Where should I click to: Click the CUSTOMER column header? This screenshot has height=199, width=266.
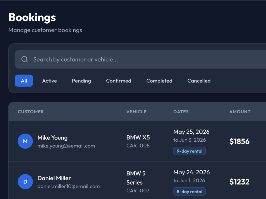coord(31,112)
